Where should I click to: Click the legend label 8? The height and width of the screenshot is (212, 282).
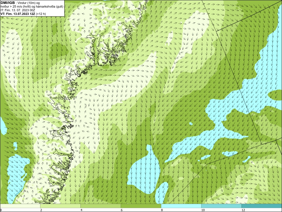coord(162,210)
